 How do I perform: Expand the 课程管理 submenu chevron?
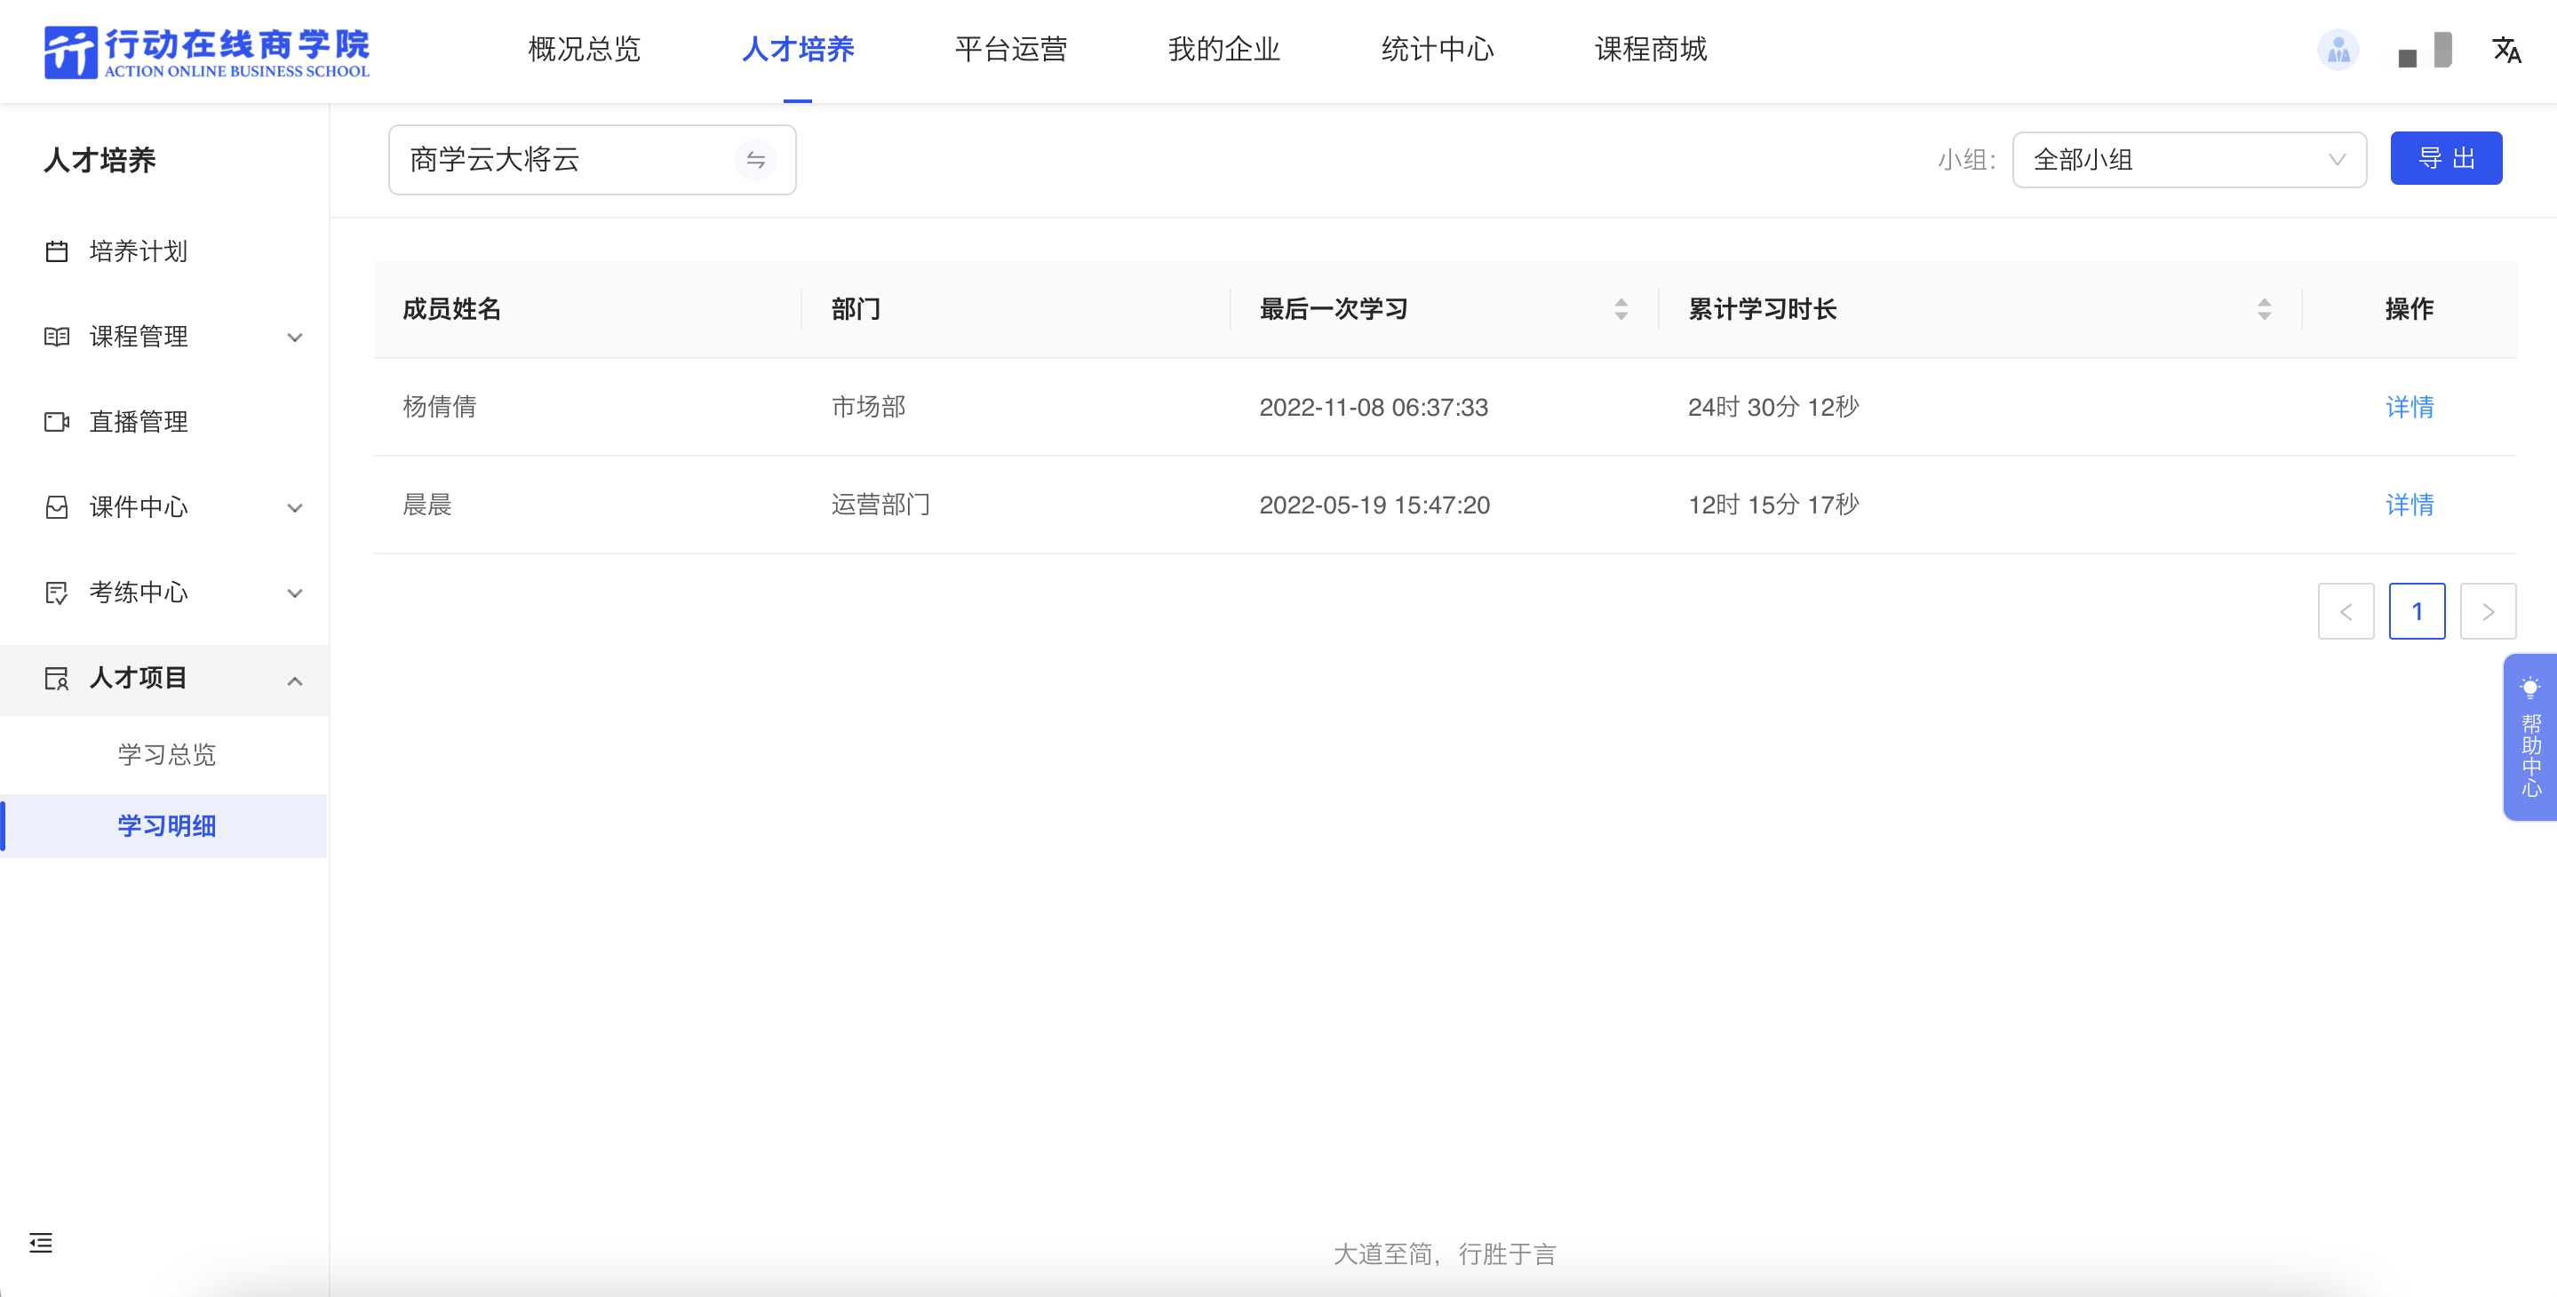pyautogui.click(x=295, y=338)
